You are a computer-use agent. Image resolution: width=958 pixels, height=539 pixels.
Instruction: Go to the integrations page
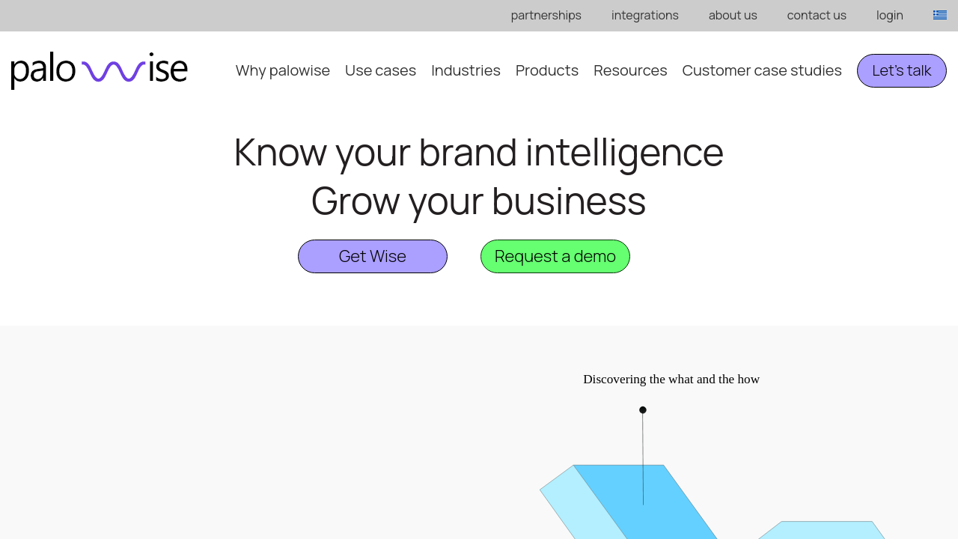click(x=644, y=15)
